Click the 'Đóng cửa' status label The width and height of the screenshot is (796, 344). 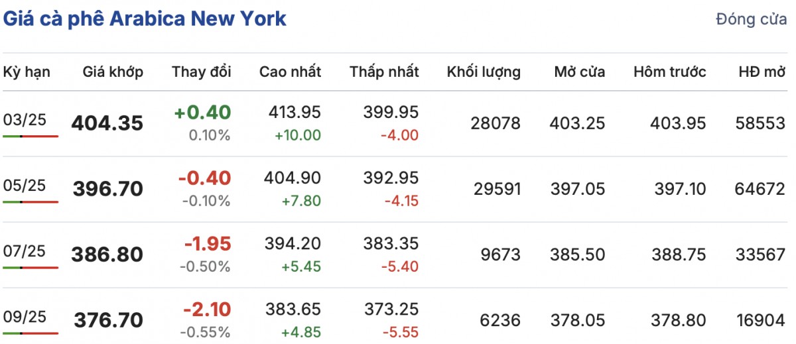[751, 20]
